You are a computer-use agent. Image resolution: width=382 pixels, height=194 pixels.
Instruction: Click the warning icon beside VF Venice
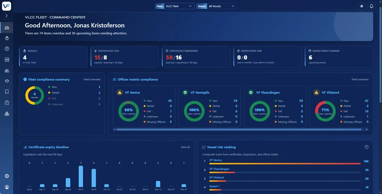(x=120, y=92)
